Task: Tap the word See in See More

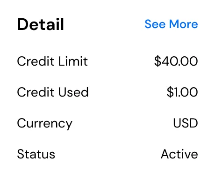Action: pos(155,24)
